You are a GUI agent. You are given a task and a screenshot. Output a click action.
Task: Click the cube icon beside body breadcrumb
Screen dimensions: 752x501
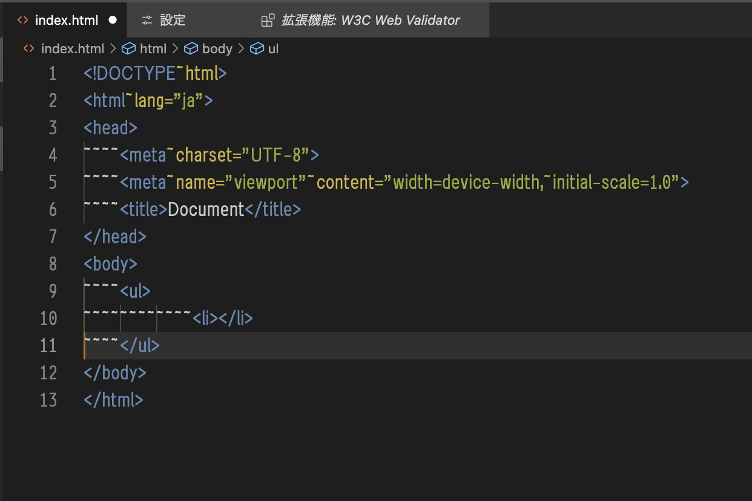click(x=191, y=48)
